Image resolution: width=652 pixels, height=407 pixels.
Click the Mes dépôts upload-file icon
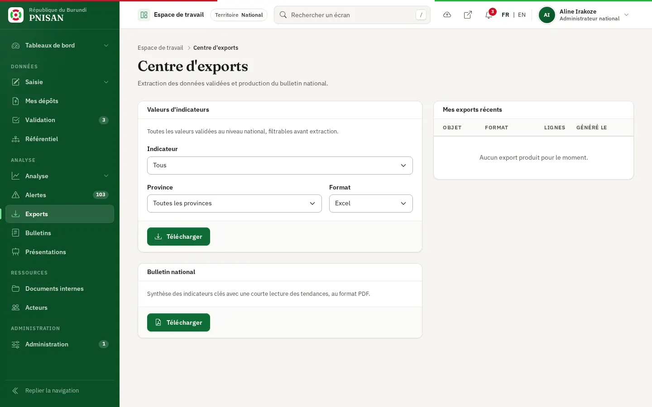tap(16, 101)
